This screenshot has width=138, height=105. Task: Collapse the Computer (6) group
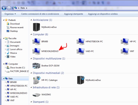31,34
